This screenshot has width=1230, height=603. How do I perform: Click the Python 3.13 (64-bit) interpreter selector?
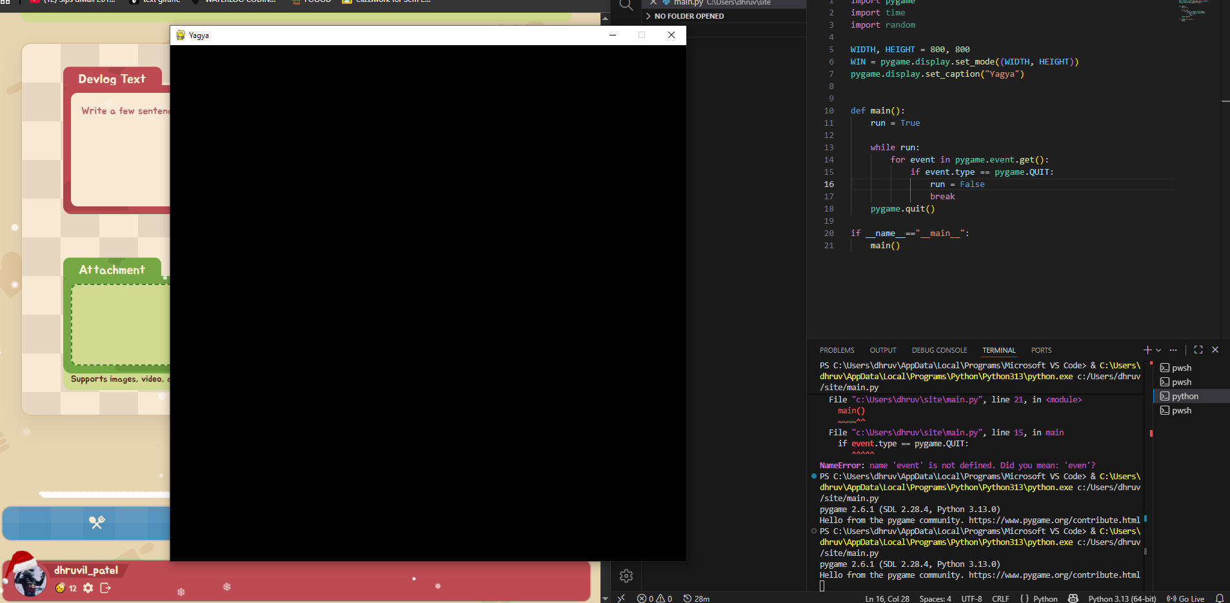(x=1122, y=598)
